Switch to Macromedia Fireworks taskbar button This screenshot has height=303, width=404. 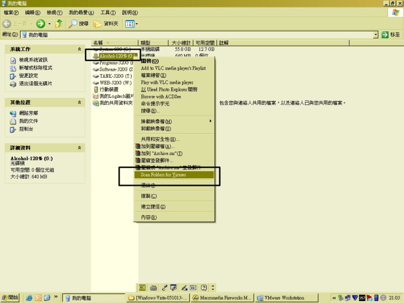click(222, 298)
